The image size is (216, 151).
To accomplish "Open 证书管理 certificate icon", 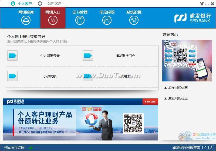I will coord(80,20).
